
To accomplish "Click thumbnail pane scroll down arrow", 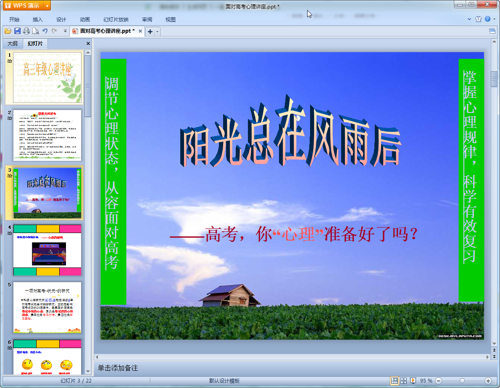I will pos(88,372).
